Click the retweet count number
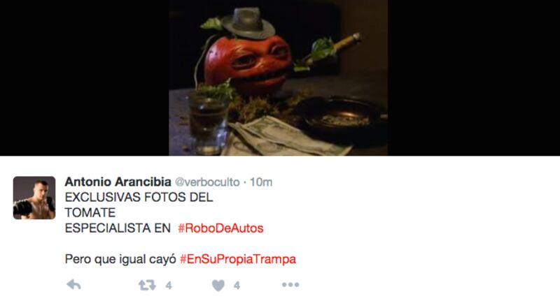 (169, 285)
